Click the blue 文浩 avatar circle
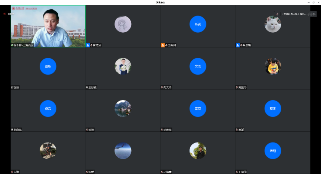Viewport: 321px width, 174px height. click(198, 66)
